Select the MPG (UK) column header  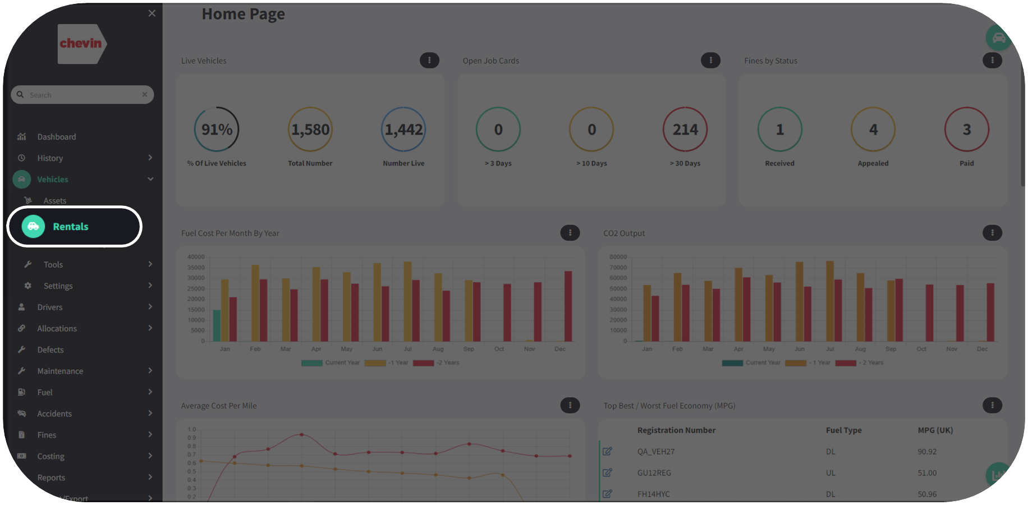click(935, 430)
